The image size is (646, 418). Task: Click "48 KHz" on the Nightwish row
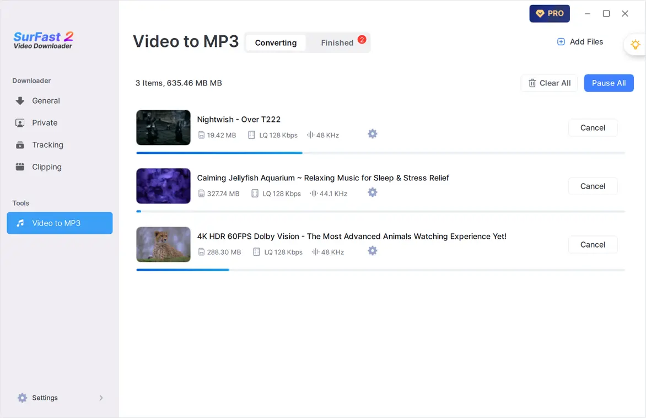327,135
